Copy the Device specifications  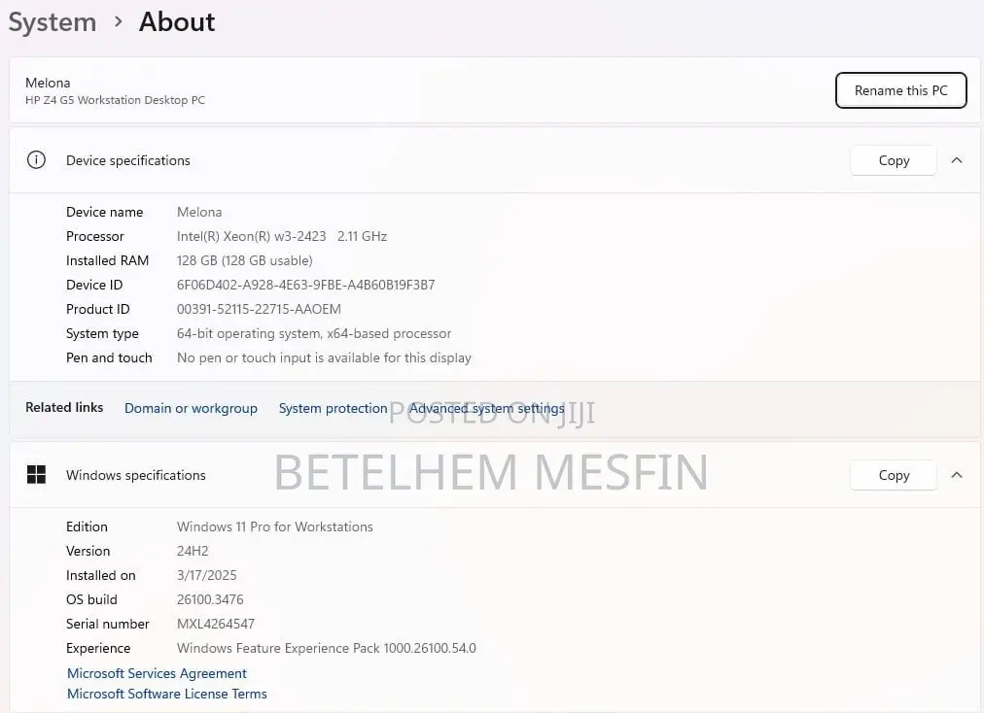(x=893, y=160)
